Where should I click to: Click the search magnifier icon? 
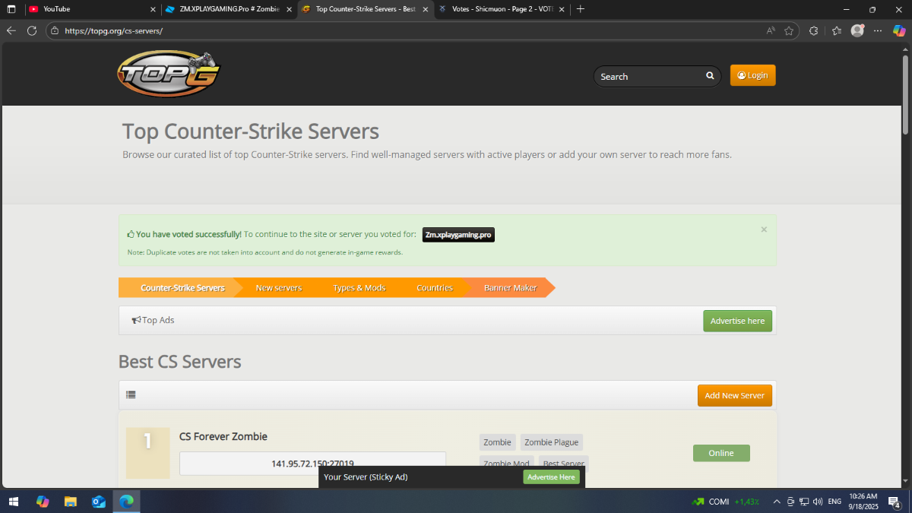coord(710,76)
